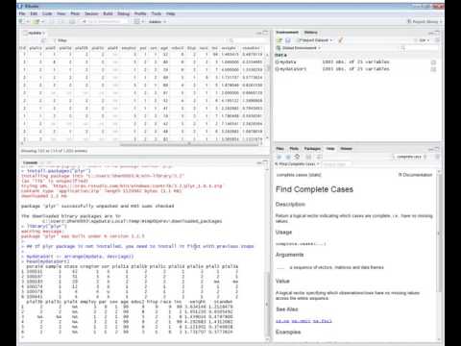Image resolution: width=461 pixels, height=346 pixels.
Task: Open the na.fail link in See Also
Action: (x=323, y=321)
